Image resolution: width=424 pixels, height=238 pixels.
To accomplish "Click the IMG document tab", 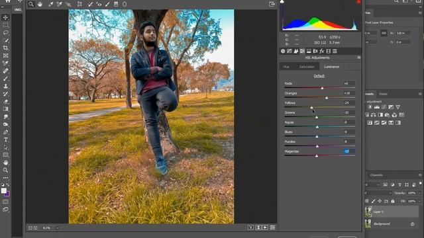I will point(18,10).
